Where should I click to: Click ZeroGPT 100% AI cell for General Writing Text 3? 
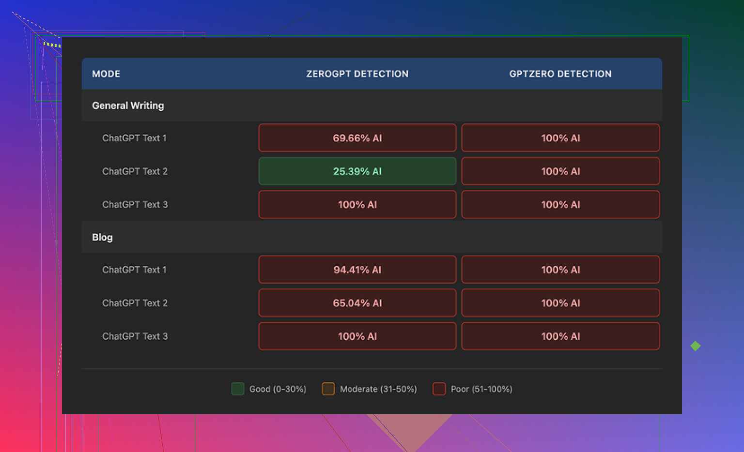click(357, 205)
